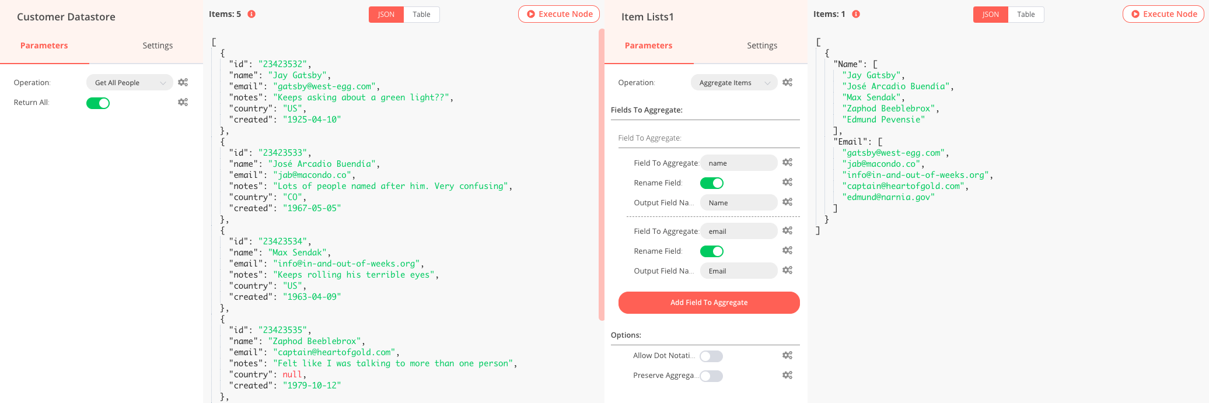The height and width of the screenshot is (403, 1209).
Task: Click gear icon beside Aggregate Items operation
Action: click(787, 83)
